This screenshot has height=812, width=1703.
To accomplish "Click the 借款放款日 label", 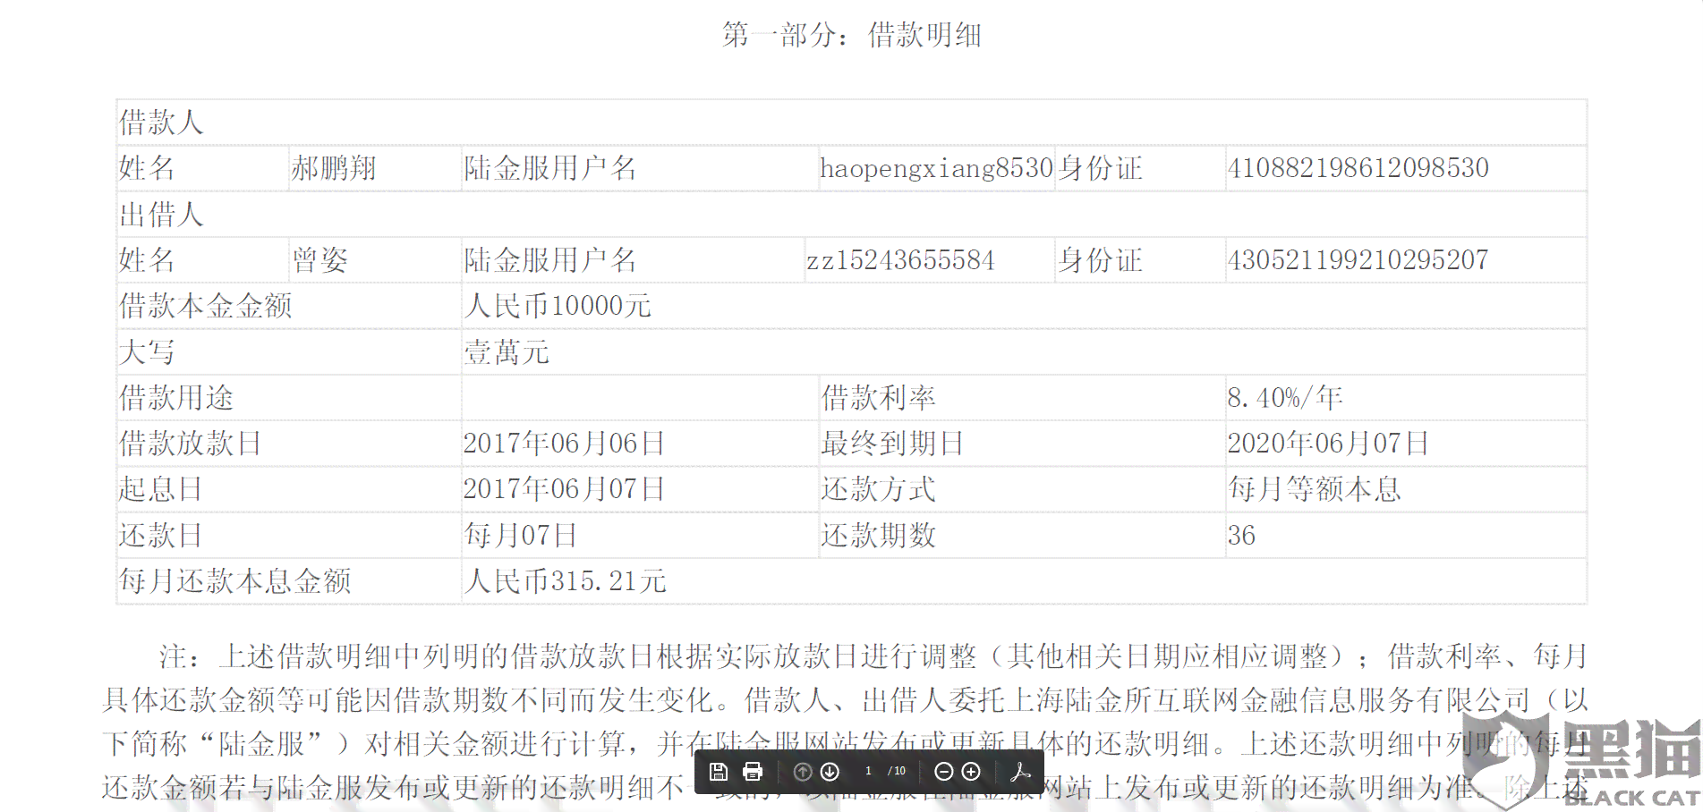I will click(191, 444).
